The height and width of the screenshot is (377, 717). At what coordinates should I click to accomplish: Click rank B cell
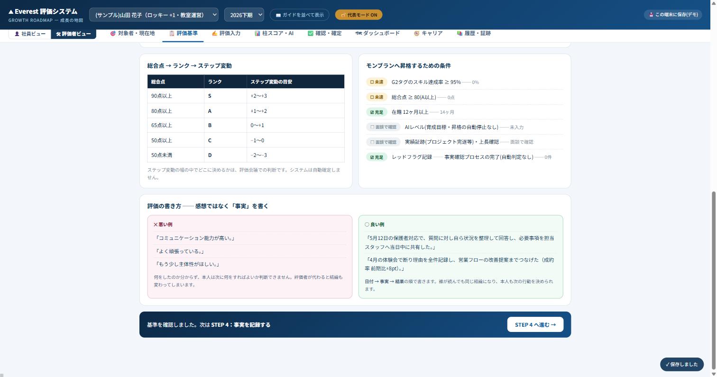[x=226, y=125]
